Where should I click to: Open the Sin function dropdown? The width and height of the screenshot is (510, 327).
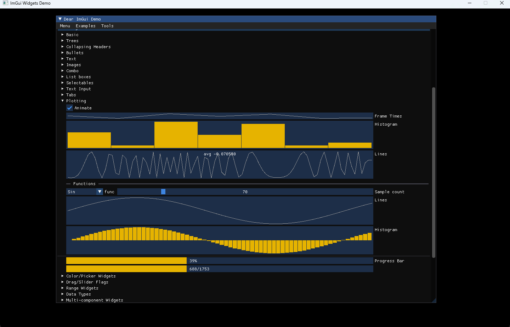(85, 192)
